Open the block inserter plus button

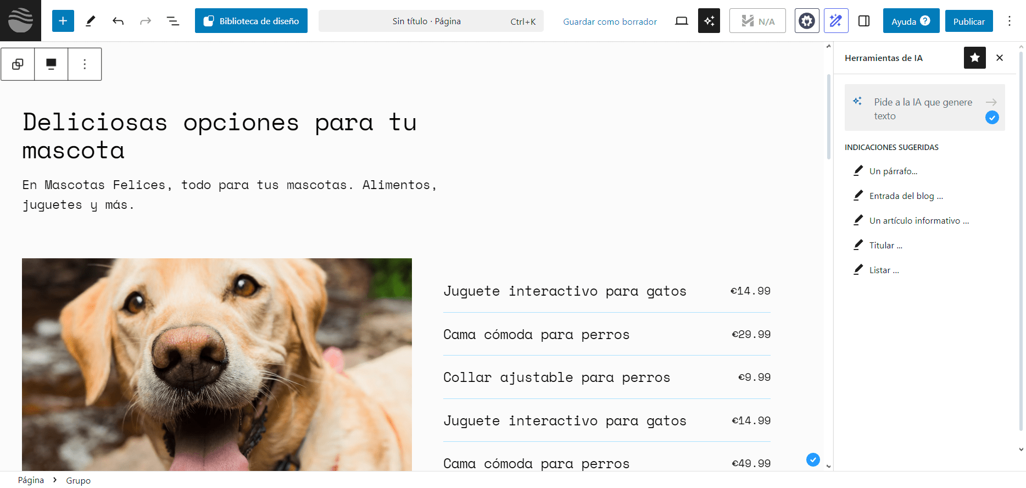tap(63, 21)
